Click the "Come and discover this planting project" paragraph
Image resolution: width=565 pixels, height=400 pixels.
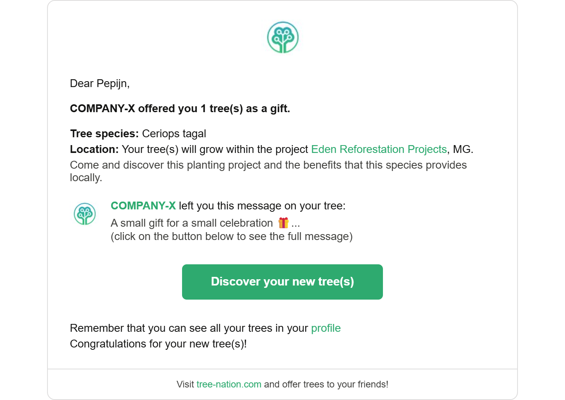[x=268, y=165]
